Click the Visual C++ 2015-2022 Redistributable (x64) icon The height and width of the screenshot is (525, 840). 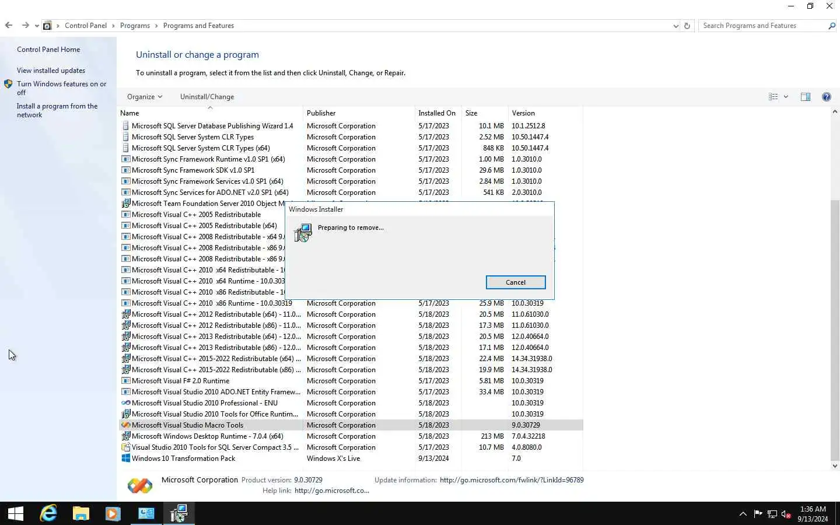[125, 359]
